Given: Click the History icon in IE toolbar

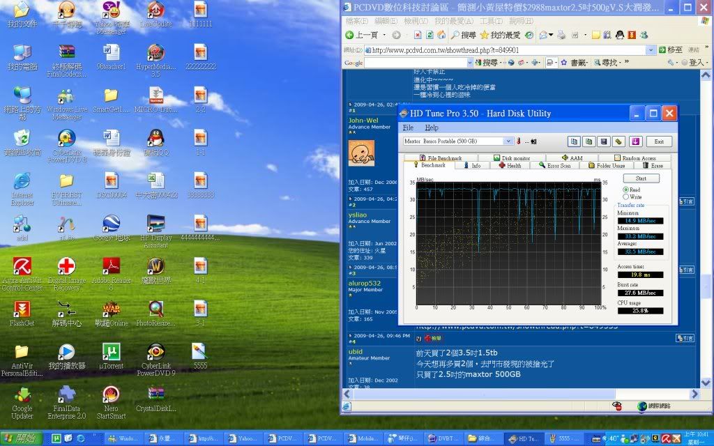Looking at the screenshot, I should coord(529,35).
